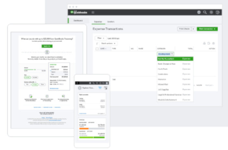This screenshot has height=150, width=228.
Task: Choose Legal & Professional Services category
Action: click(x=175, y=95)
